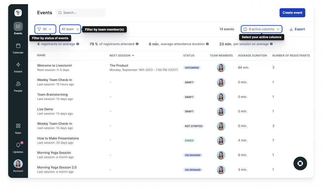Open Welcome to Livestorm! event

click(x=55, y=66)
